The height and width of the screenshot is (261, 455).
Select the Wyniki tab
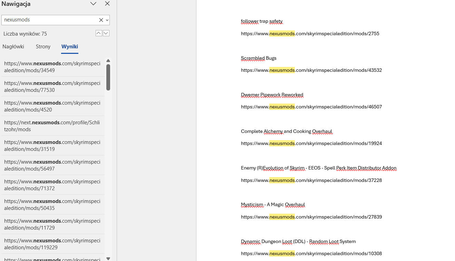[70, 47]
